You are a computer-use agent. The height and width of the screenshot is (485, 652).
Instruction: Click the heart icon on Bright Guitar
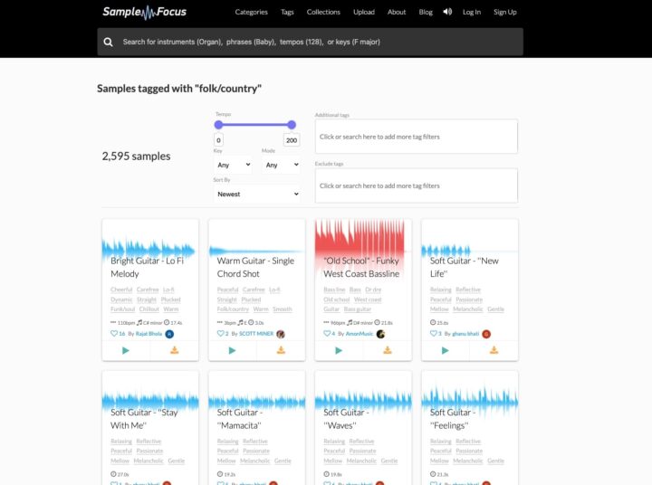pos(113,333)
